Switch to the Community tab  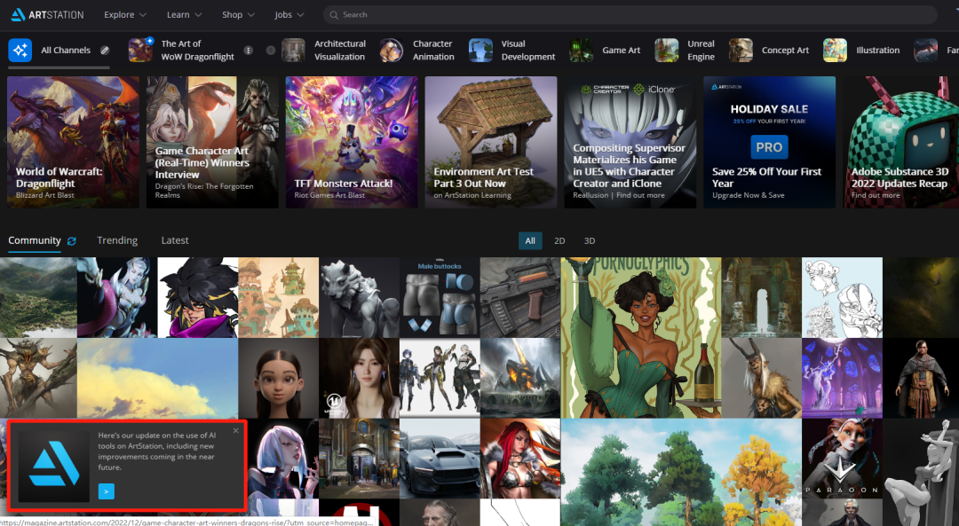[x=35, y=240]
